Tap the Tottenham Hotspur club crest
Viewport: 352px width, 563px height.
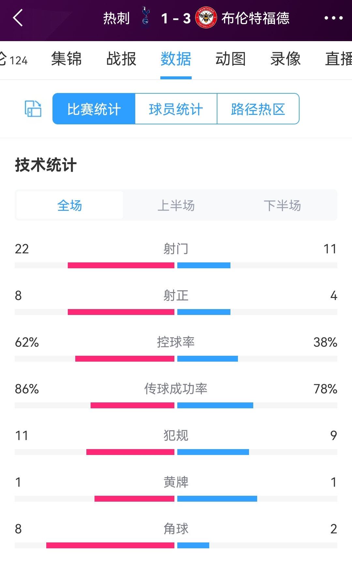146,17
